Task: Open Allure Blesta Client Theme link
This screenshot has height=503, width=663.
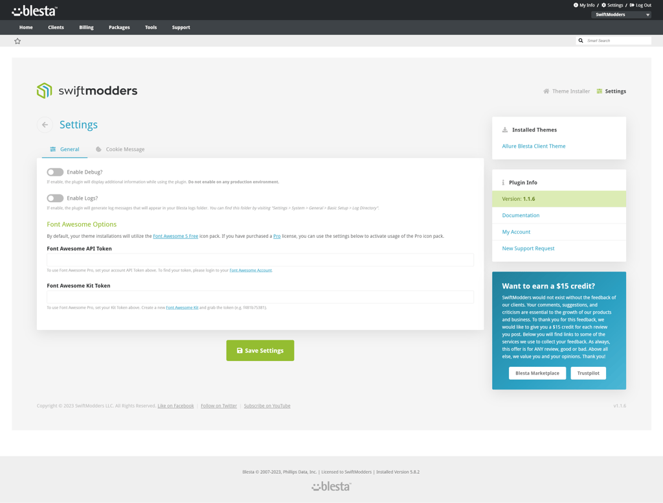Action: tap(534, 146)
